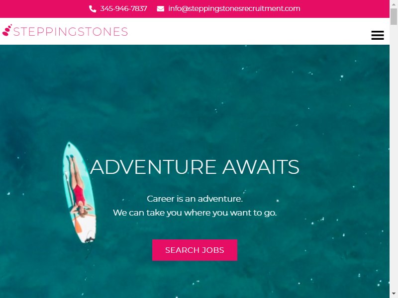The height and width of the screenshot is (298, 398).
Task: Click the ADVENTURE AWAITS heading
Action: point(195,167)
